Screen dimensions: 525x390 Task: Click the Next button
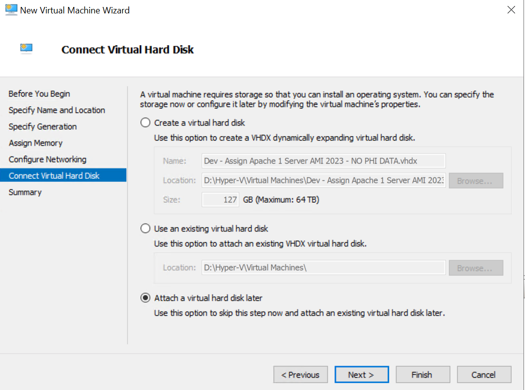tap(362, 375)
